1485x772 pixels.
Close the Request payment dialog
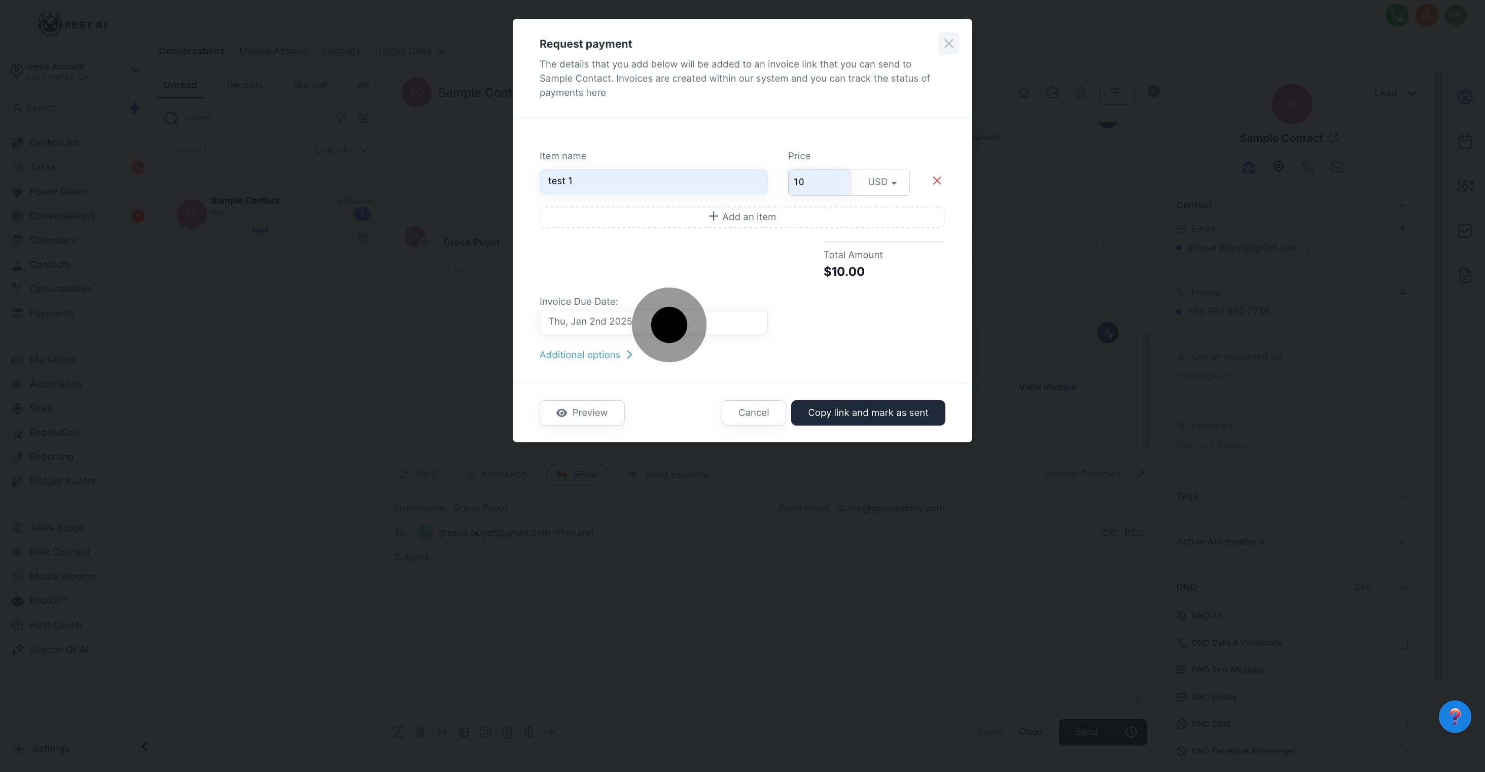point(948,44)
